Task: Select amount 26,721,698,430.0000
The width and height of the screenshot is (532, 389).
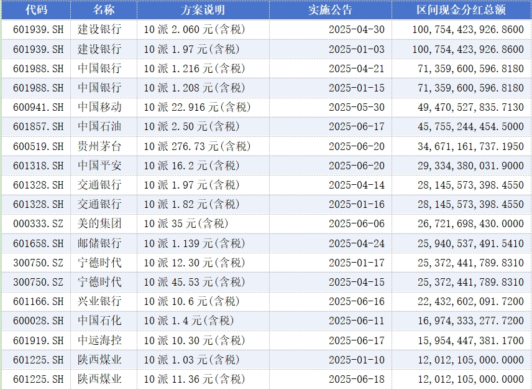Action: (x=461, y=224)
